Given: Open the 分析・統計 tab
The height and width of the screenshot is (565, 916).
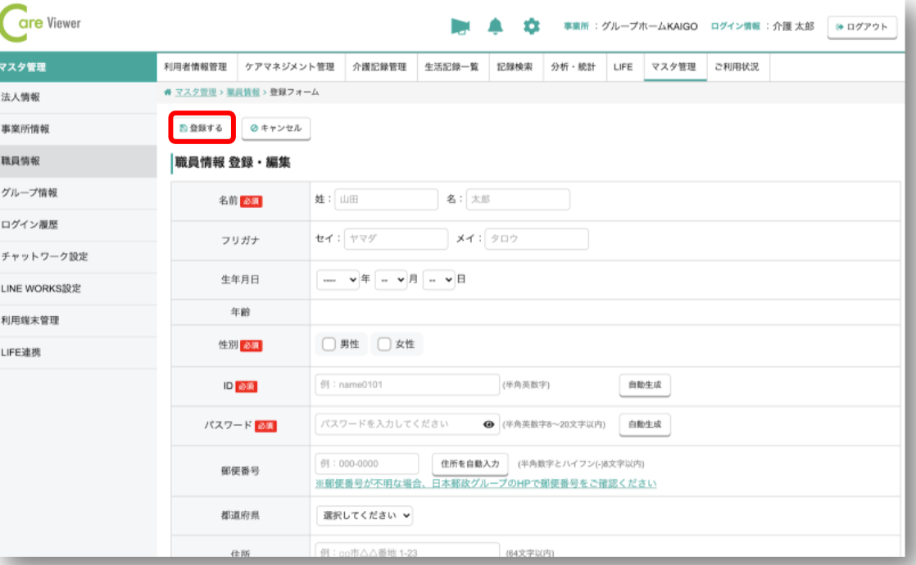Looking at the screenshot, I should point(574,67).
